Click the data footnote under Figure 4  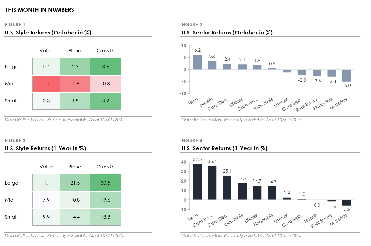(241, 235)
